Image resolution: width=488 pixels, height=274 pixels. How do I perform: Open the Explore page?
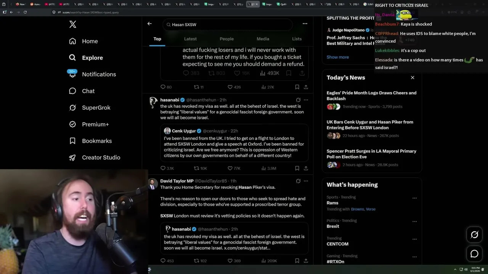click(86, 58)
